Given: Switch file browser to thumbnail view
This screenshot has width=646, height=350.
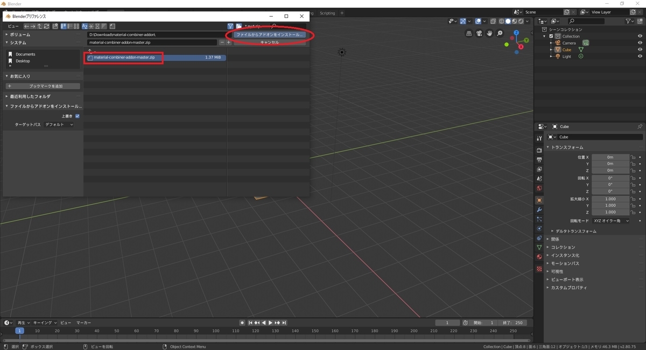Looking at the screenshot, I should coord(76,26).
